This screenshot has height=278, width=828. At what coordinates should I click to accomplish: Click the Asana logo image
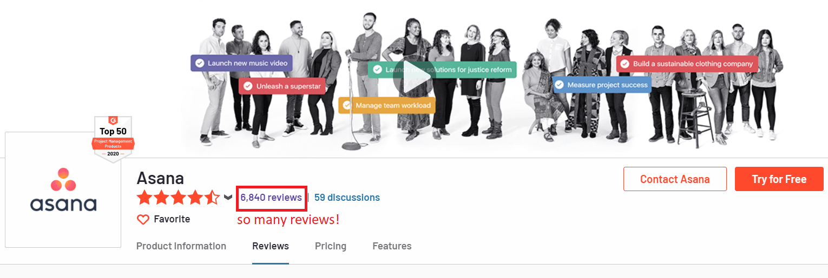pyautogui.click(x=63, y=189)
